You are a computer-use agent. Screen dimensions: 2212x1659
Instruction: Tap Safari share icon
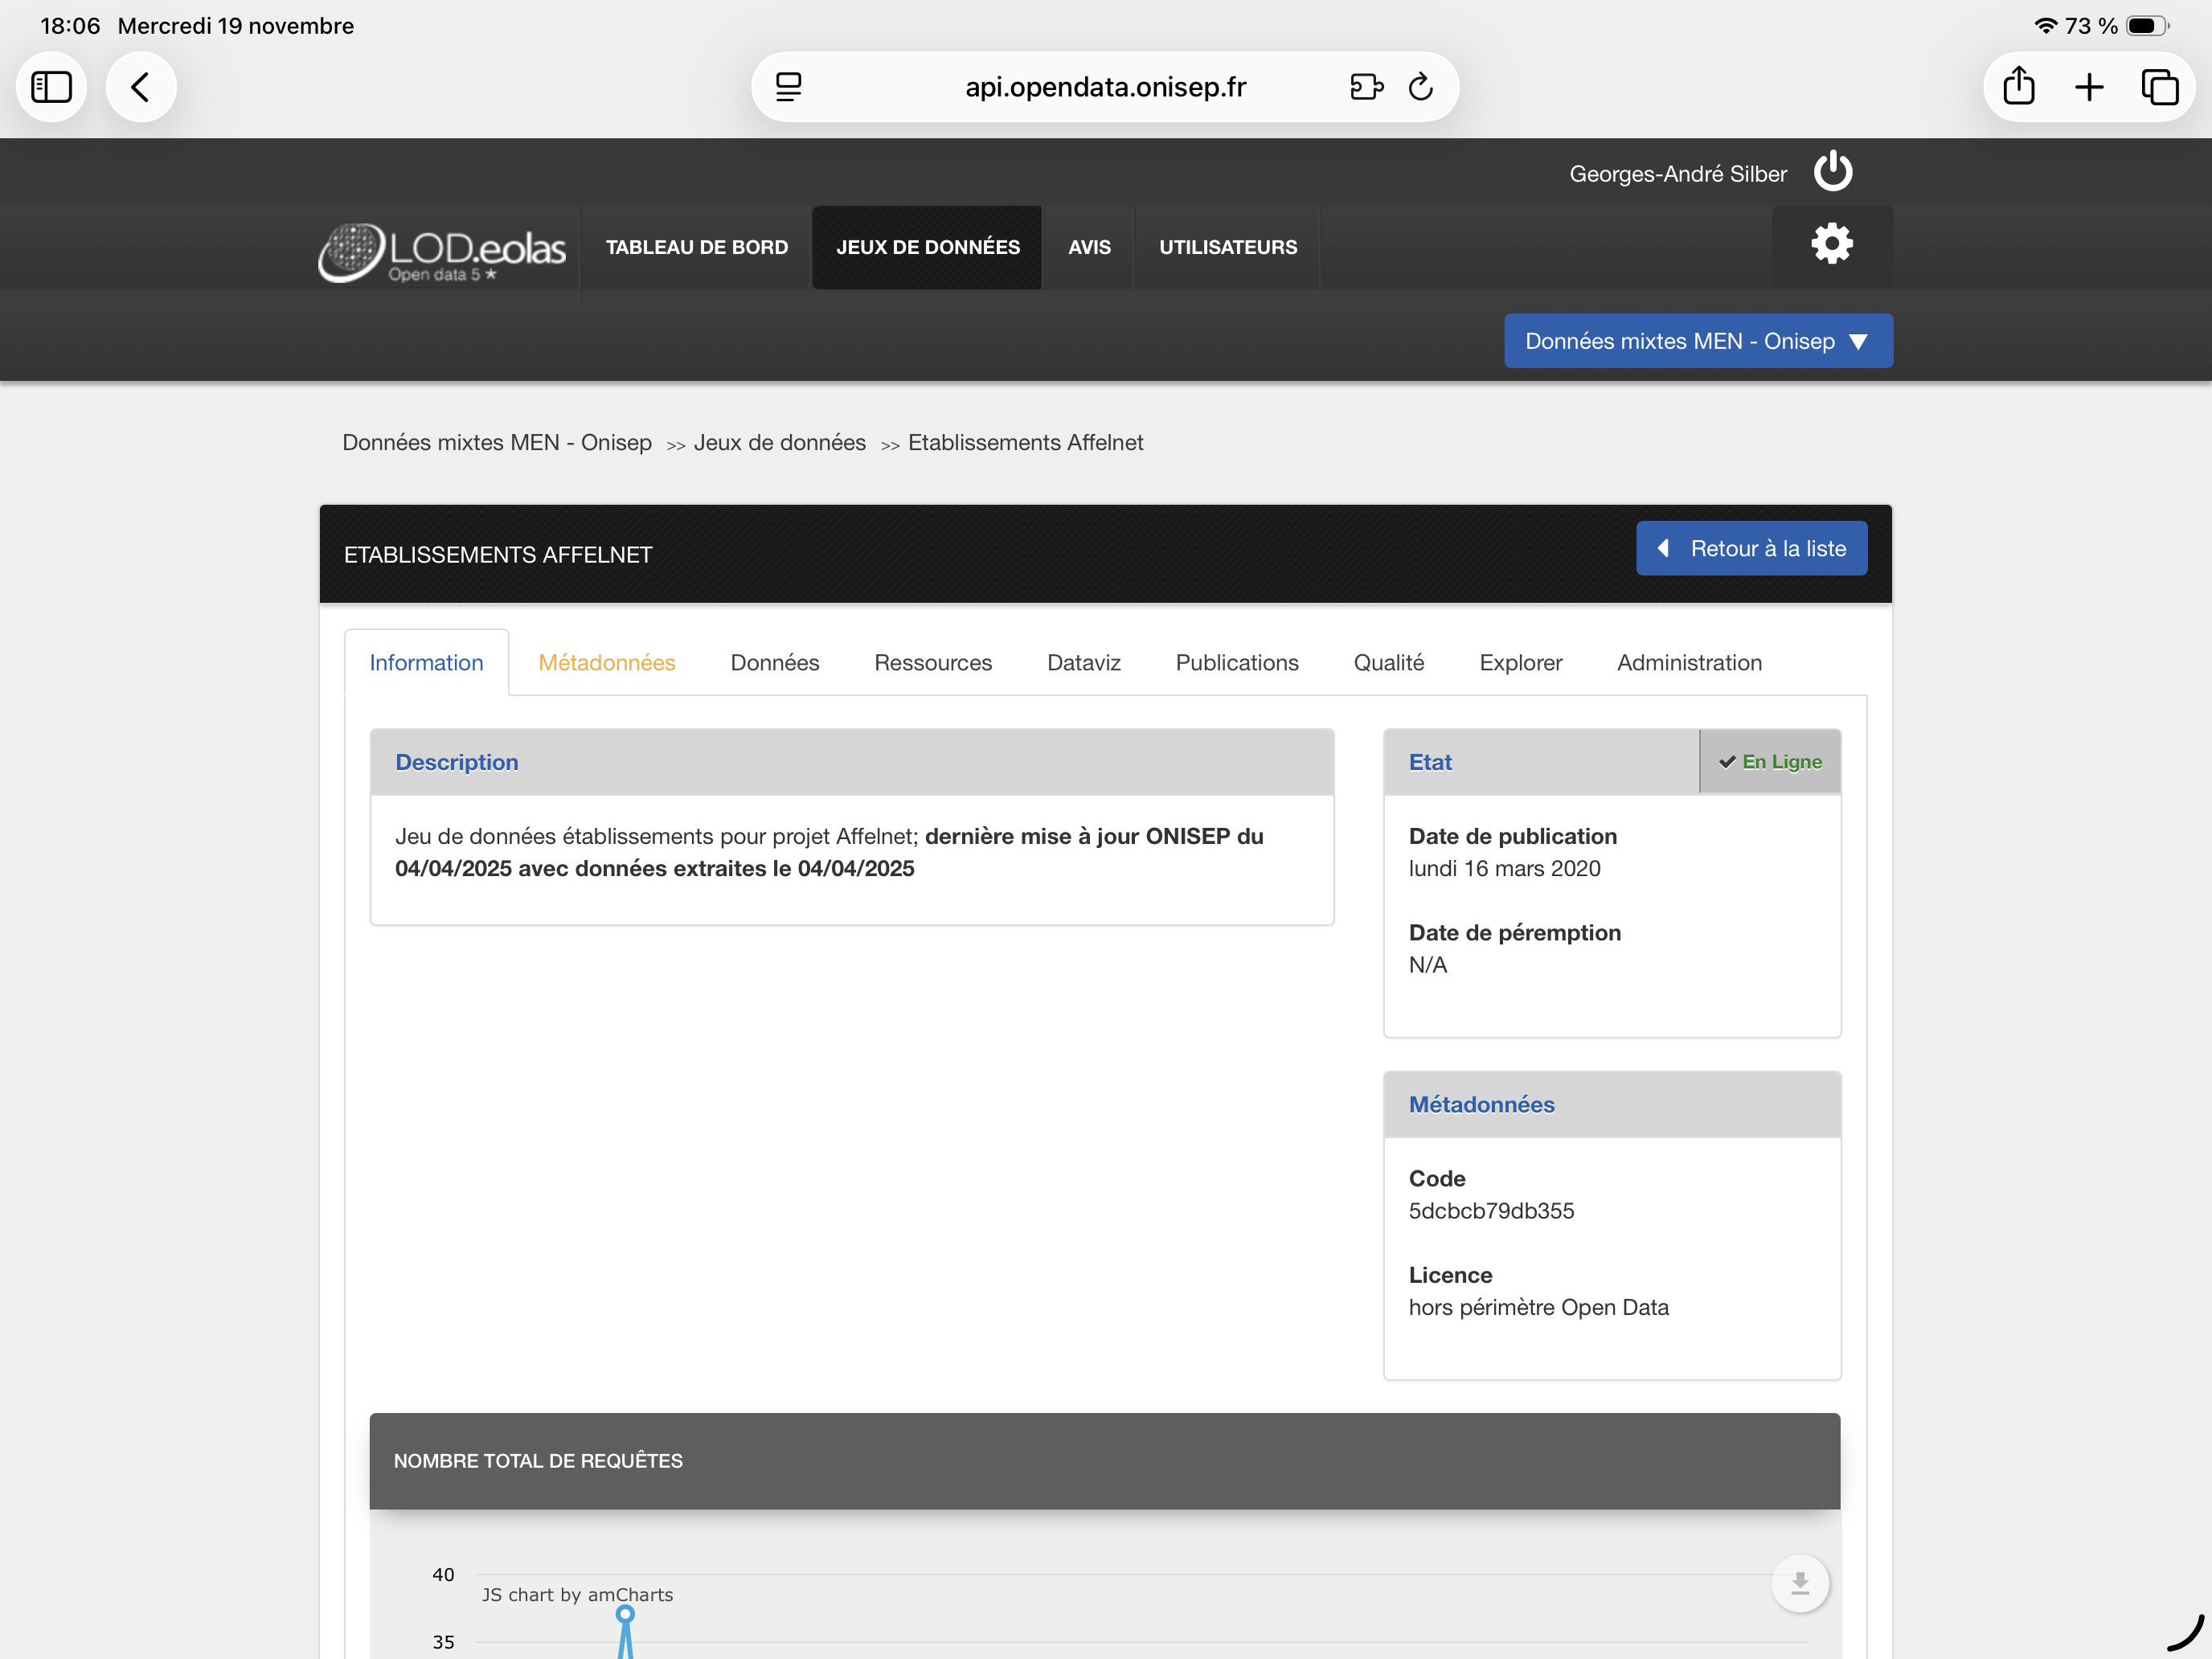2018,87
